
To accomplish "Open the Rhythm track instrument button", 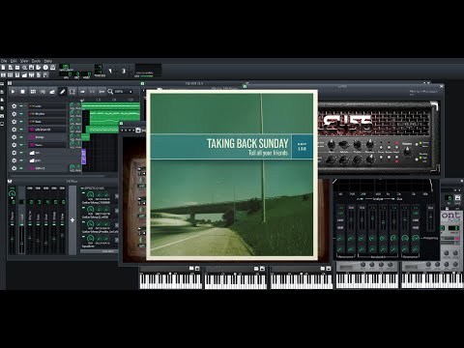I will pyautogui.click(x=47, y=114).
